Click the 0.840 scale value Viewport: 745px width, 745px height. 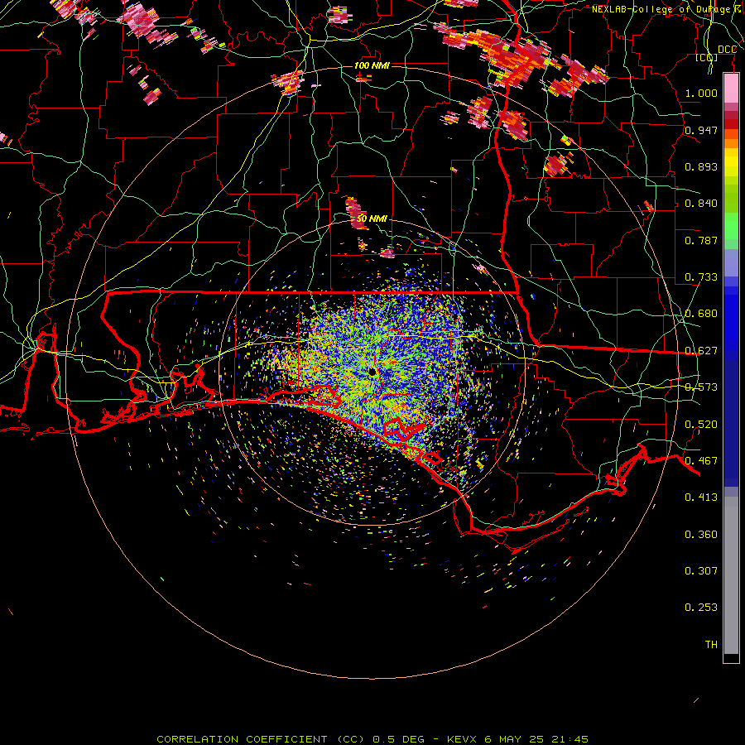point(701,204)
